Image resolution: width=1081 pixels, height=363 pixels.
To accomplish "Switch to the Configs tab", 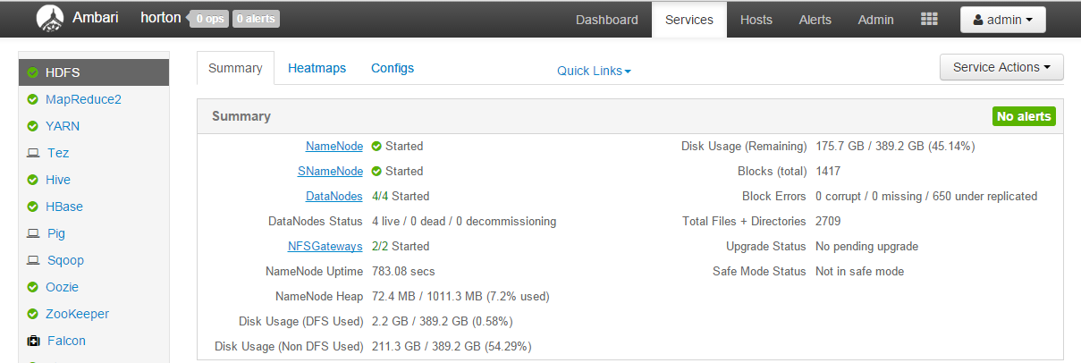I will 393,68.
